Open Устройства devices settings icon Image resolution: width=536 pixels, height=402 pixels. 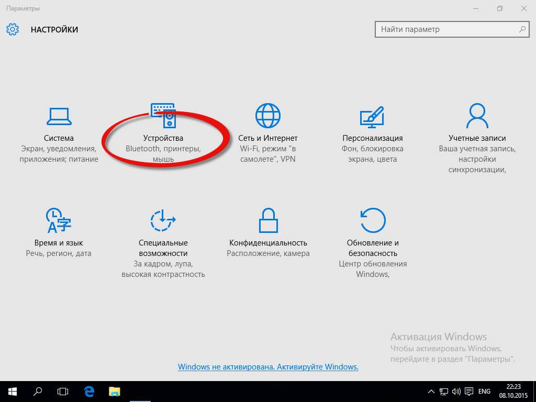tap(163, 115)
